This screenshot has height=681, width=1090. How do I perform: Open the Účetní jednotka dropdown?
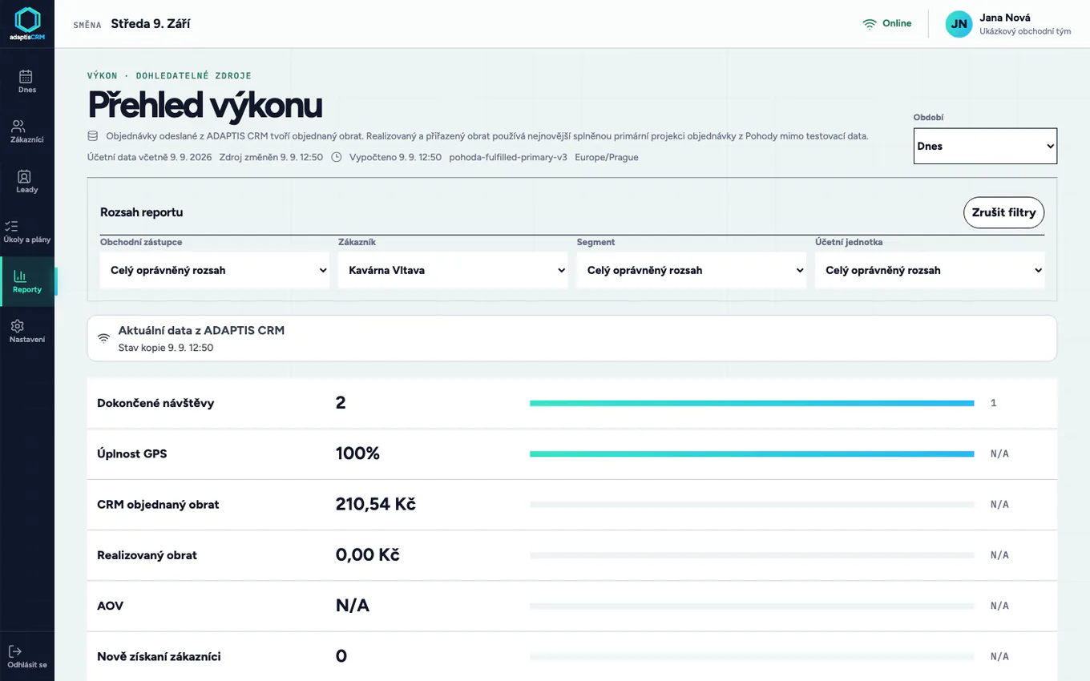pyautogui.click(x=930, y=271)
